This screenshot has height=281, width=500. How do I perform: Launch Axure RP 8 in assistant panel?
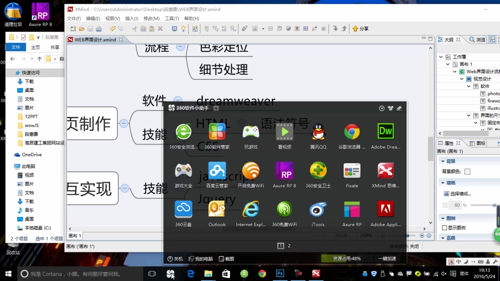[x=284, y=175]
